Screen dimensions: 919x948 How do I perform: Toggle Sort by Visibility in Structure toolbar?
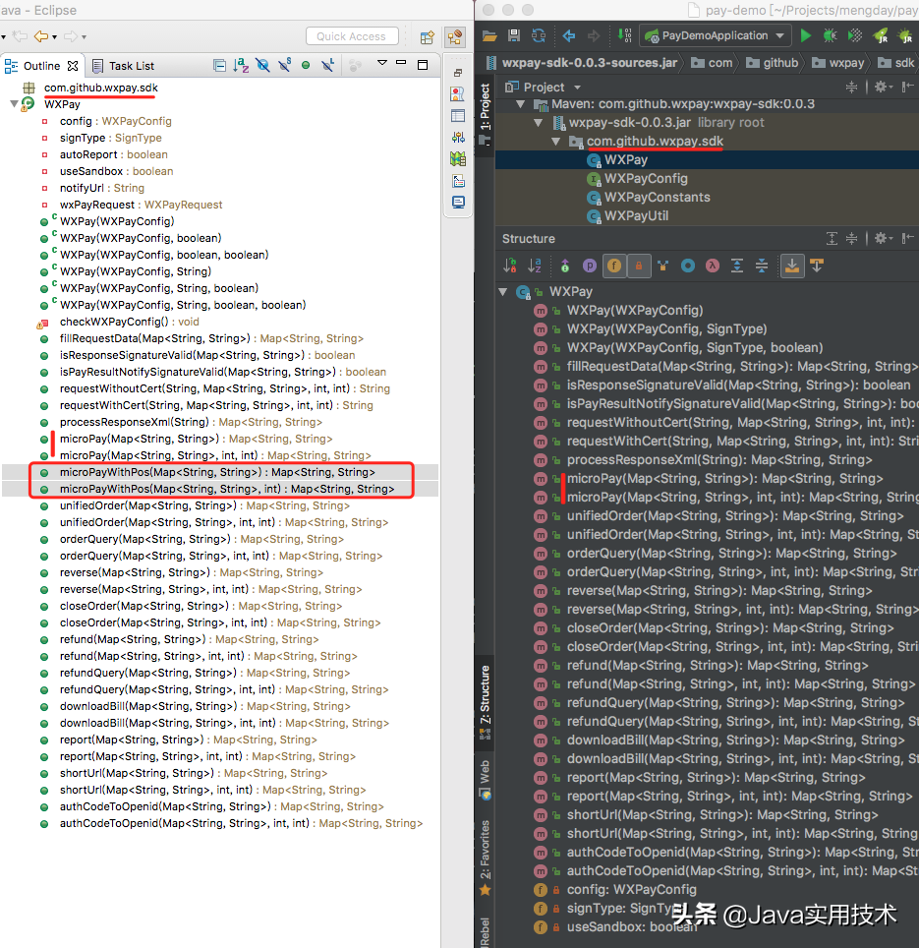[x=510, y=266]
